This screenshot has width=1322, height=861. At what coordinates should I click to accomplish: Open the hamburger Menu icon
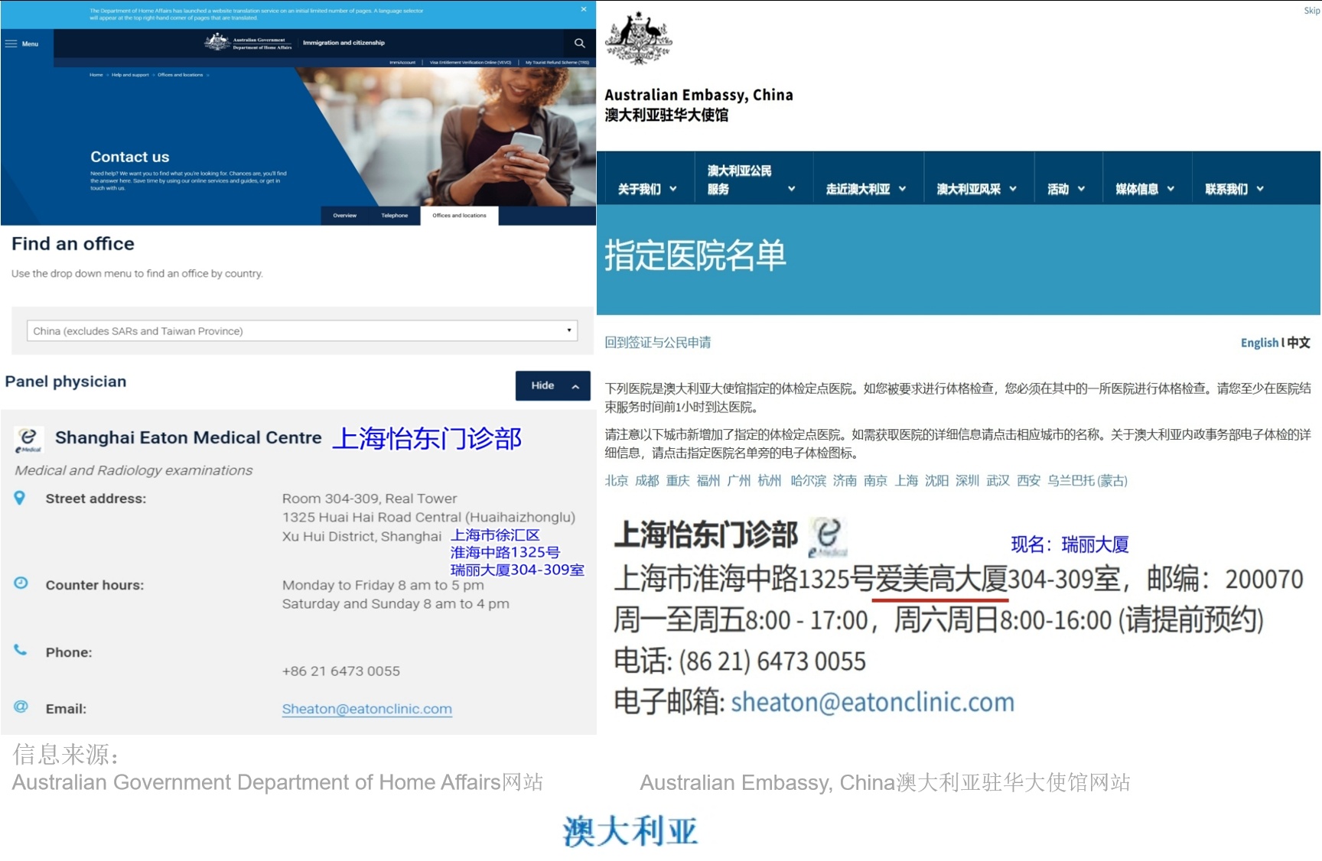(11, 44)
